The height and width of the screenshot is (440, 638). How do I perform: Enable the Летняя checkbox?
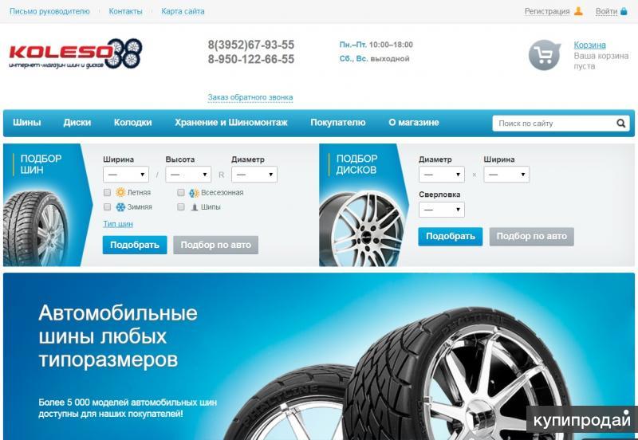click(x=107, y=192)
